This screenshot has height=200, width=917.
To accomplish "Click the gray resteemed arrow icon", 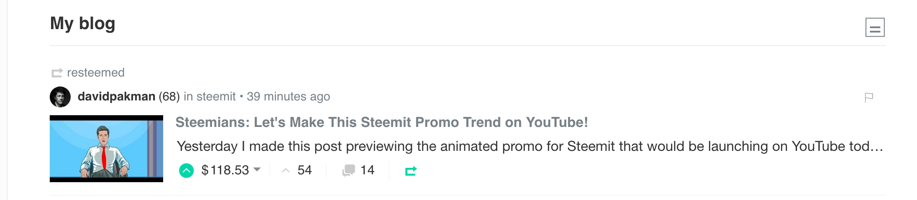I will [x=57, y=73].
